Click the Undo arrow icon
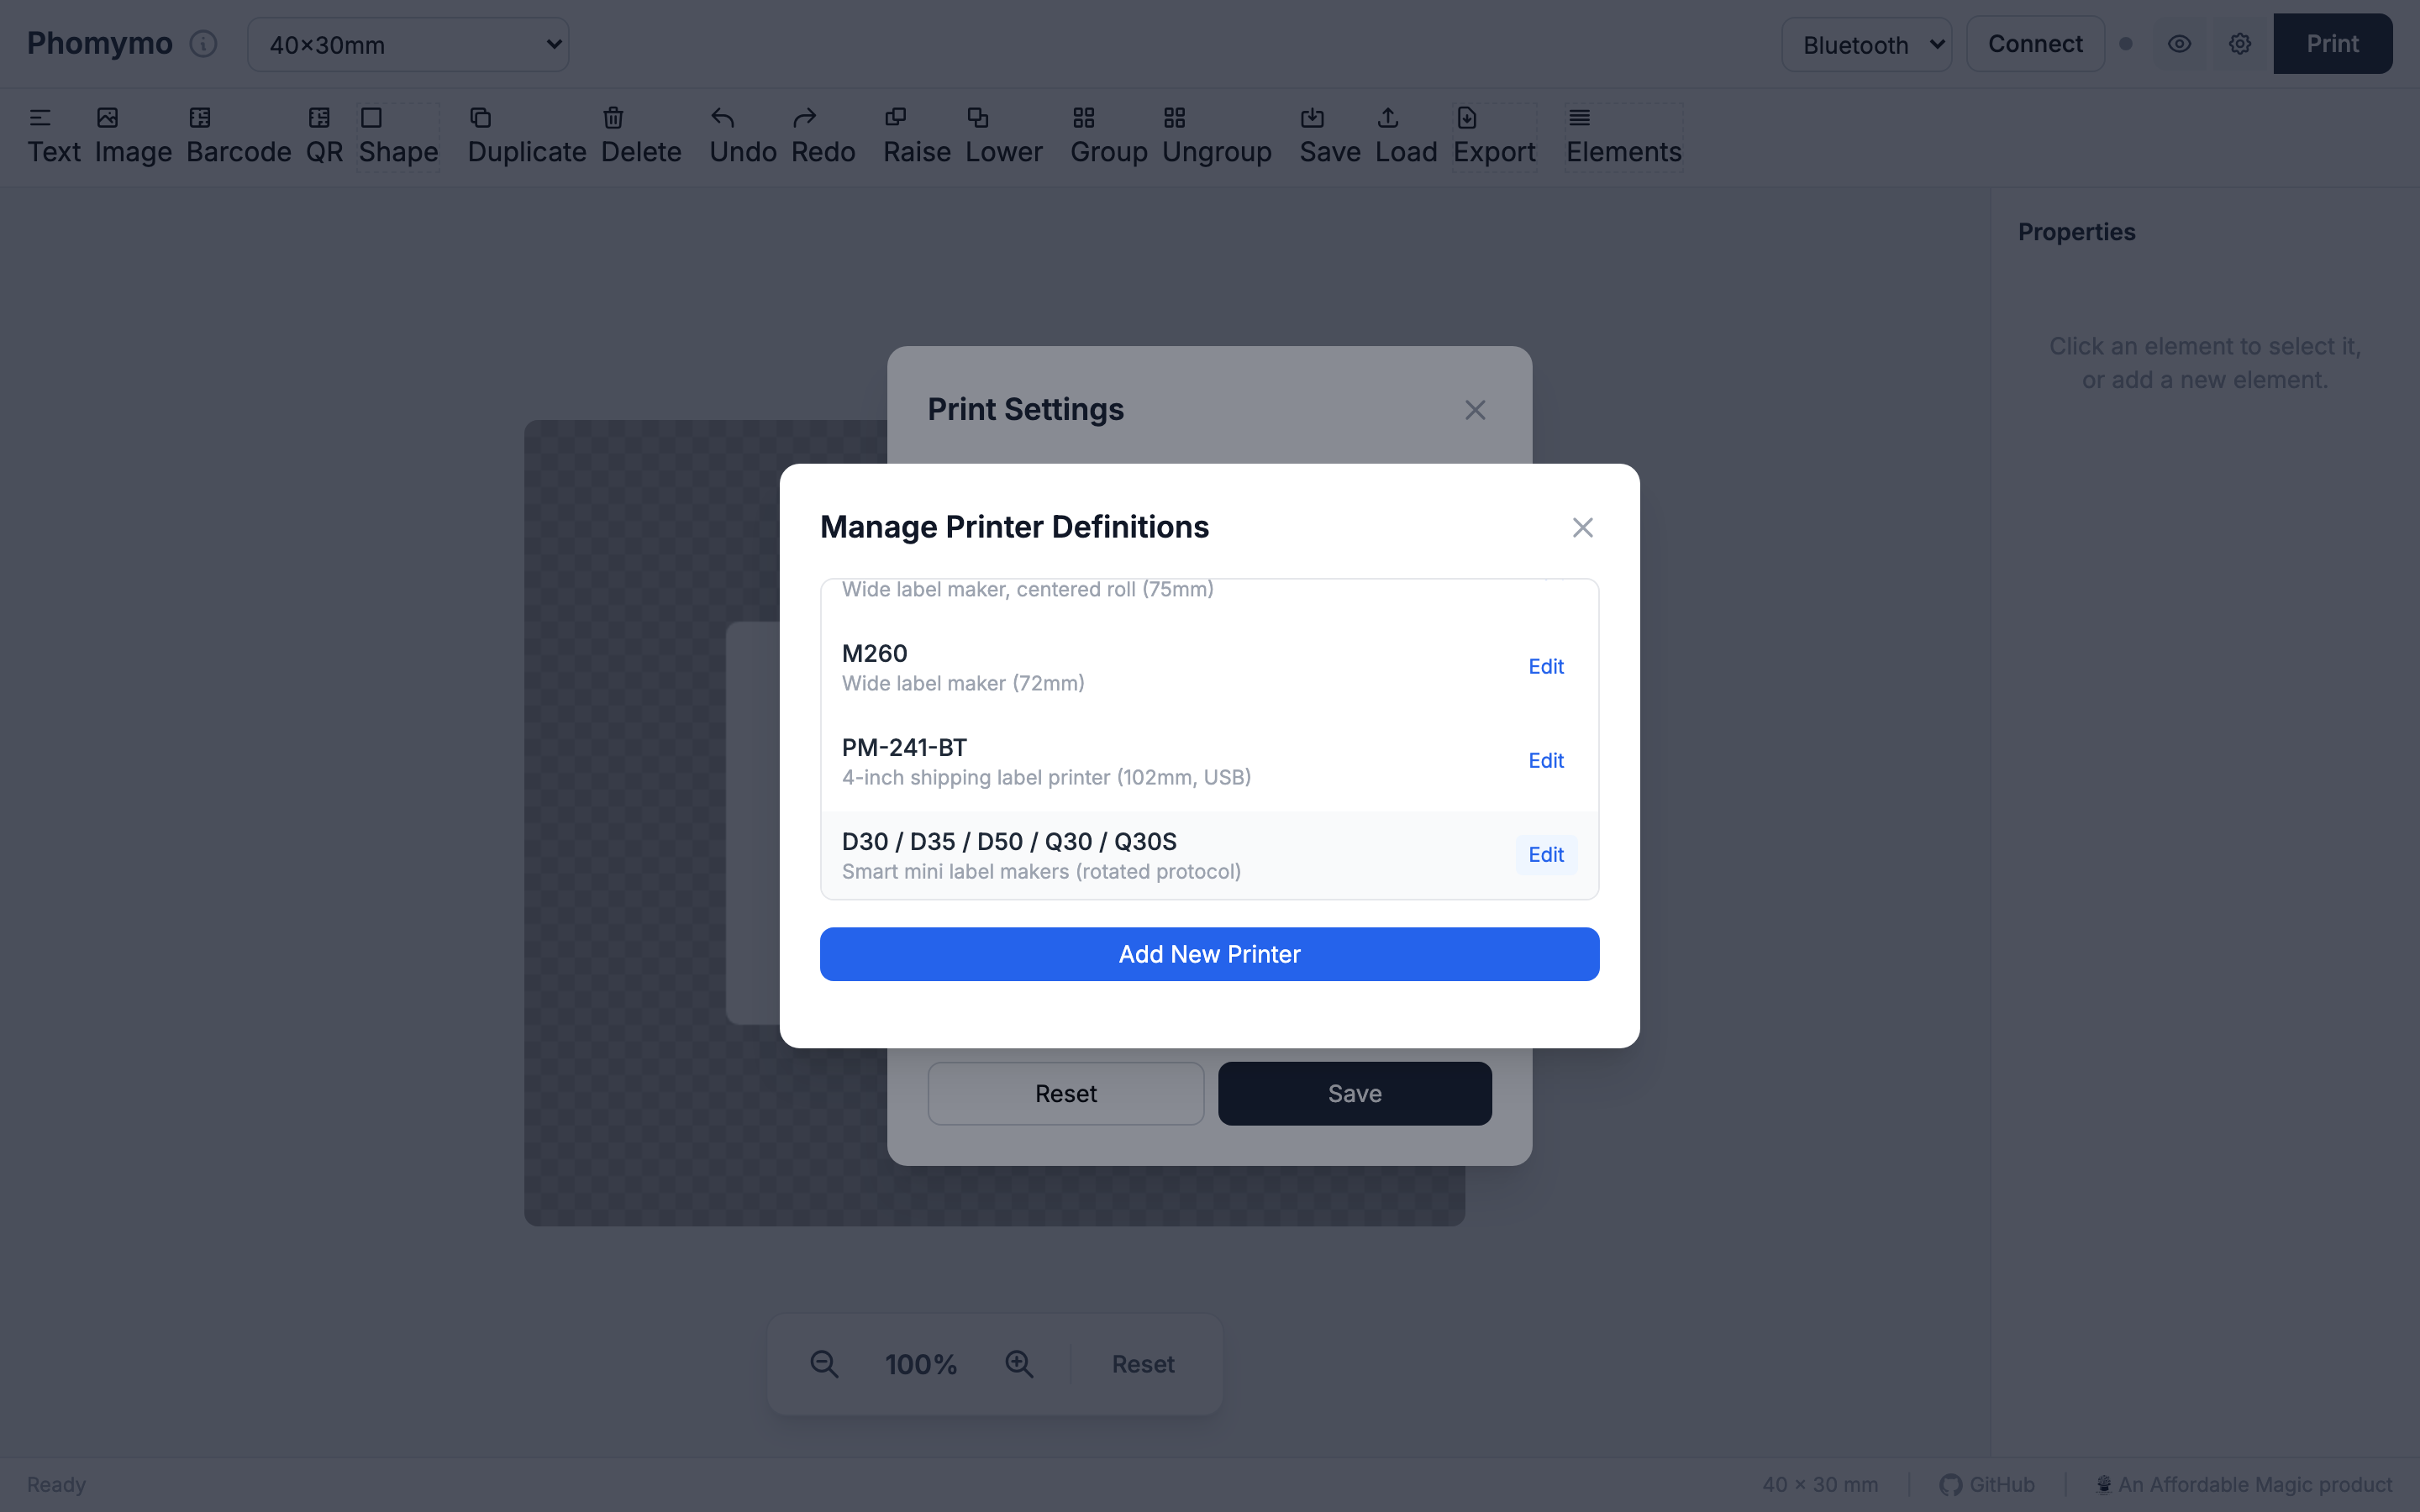The height and width of the screenshot is (1512, 2420). point(722,118)
